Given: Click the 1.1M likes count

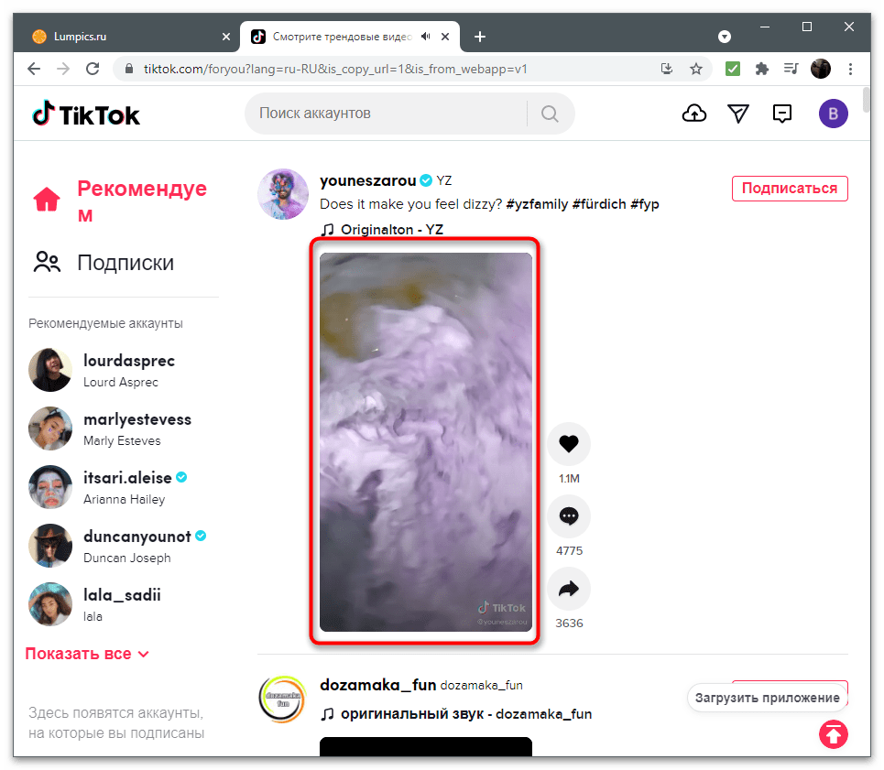Looking at the screenshot, I should 569,478.
